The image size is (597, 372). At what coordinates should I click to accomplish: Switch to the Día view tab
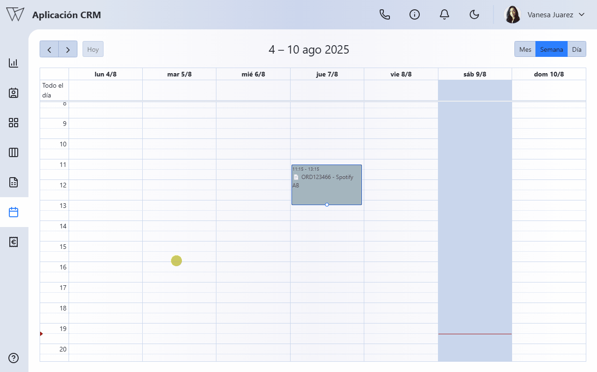pos(577,49)
